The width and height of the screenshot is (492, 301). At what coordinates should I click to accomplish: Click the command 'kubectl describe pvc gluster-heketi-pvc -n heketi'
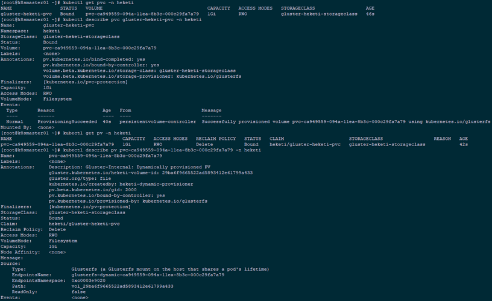132,19
